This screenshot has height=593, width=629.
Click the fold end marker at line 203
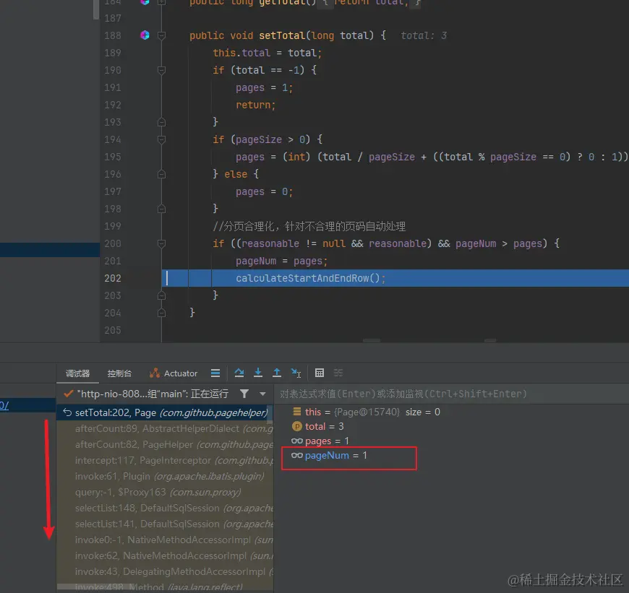(162, 295)
